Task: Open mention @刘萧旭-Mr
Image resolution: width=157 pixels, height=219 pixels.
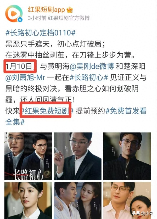Action: coord(25,78)
